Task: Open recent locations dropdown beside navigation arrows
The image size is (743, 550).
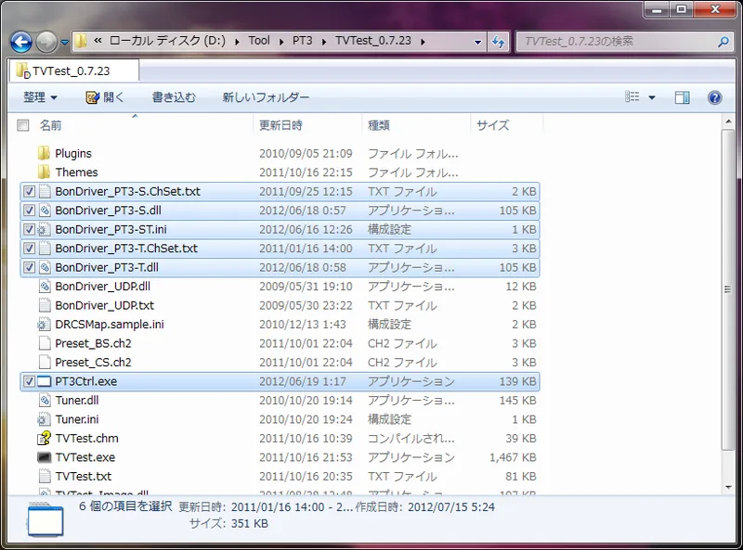Action: [x=65, y=43]
